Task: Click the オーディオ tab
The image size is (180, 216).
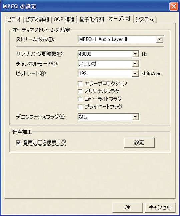Action: tap(120, 19)
